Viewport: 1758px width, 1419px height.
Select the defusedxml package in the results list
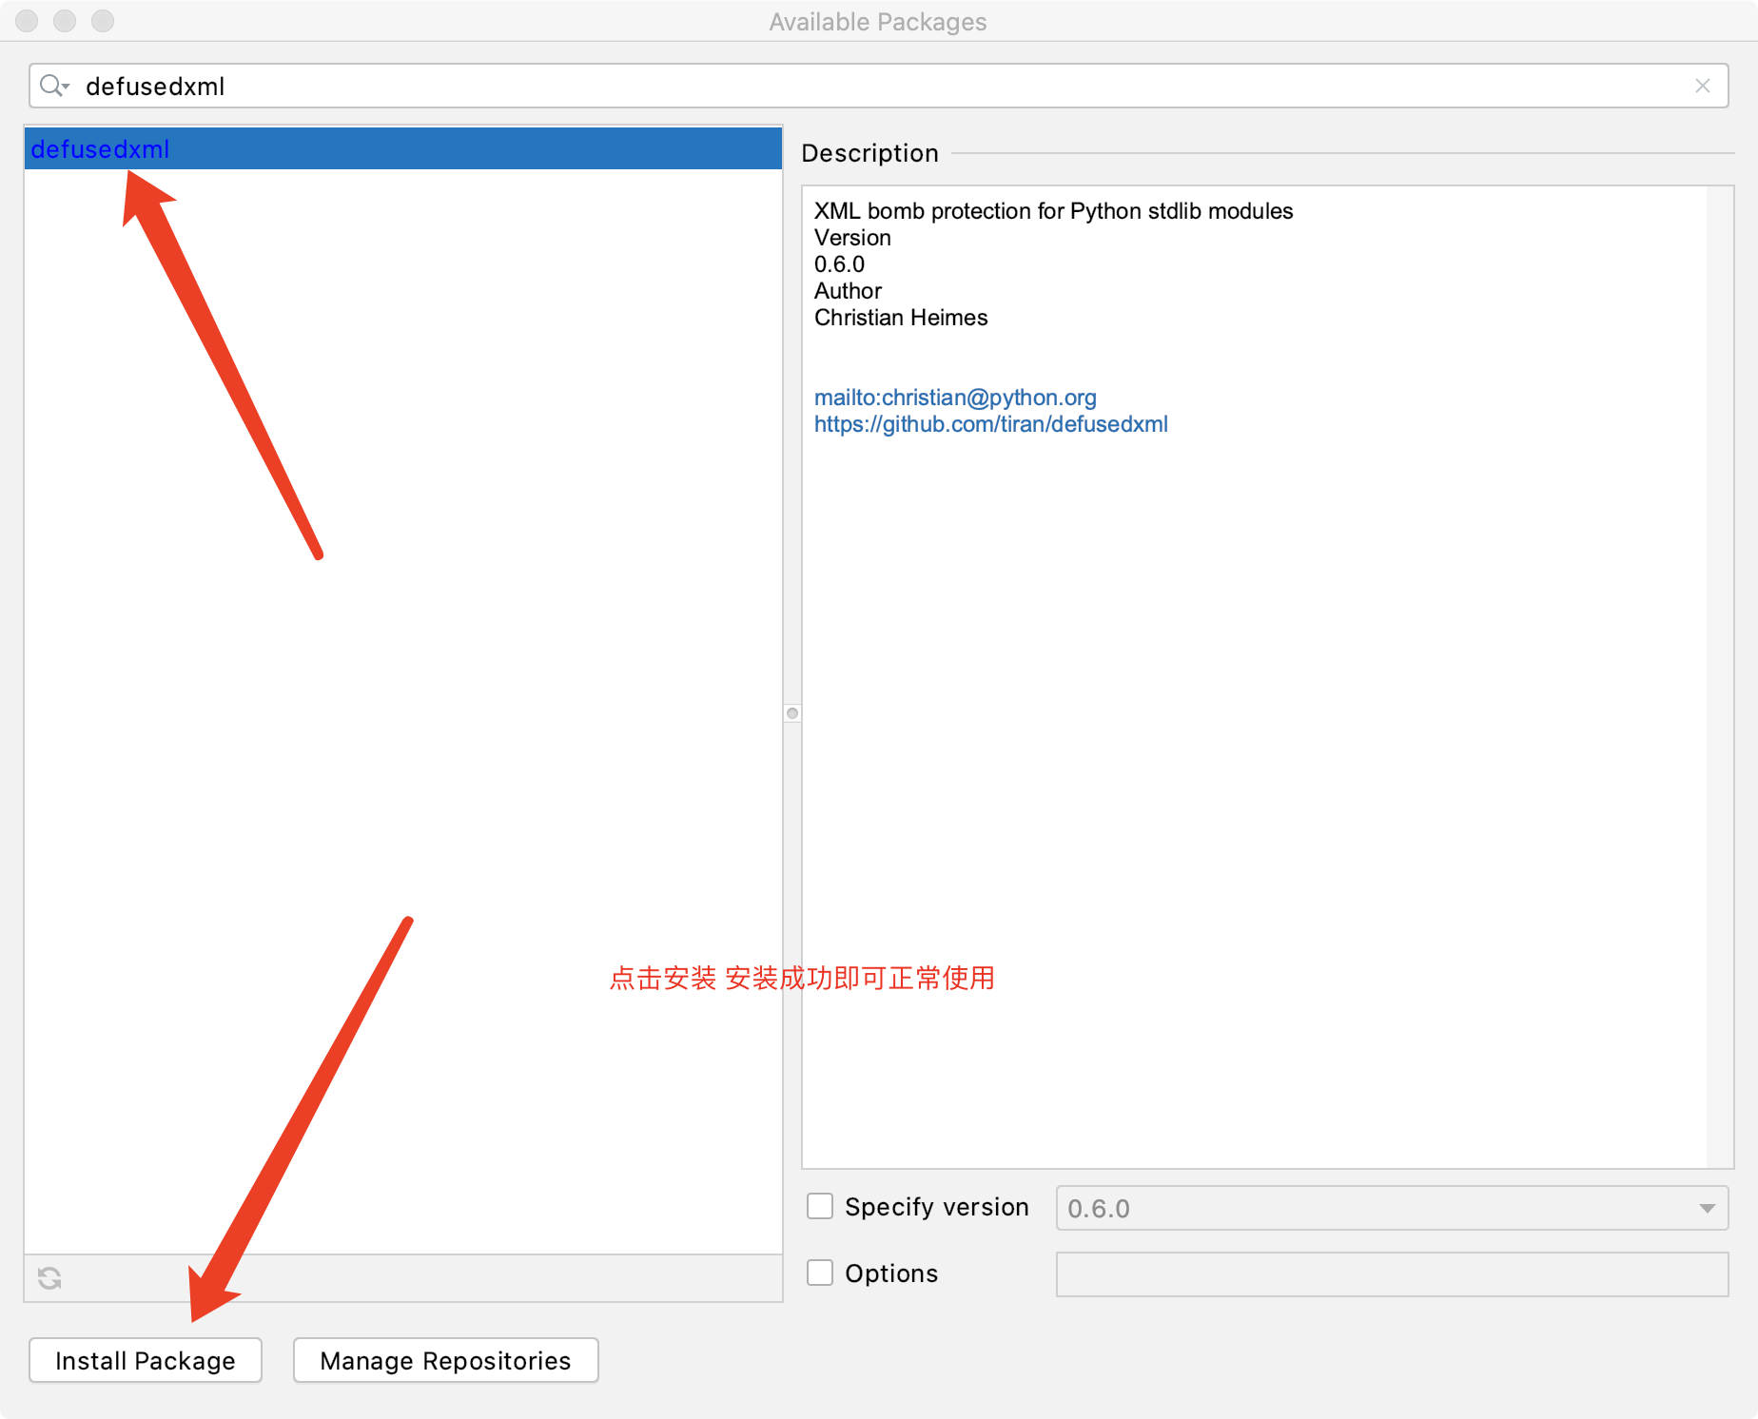[101, 148]
